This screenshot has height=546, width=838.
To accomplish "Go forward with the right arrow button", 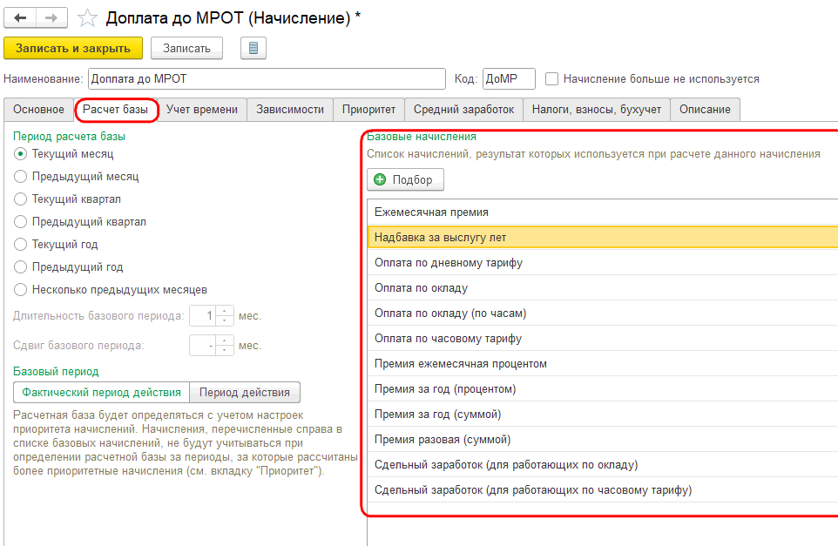I will coord(51,18).
